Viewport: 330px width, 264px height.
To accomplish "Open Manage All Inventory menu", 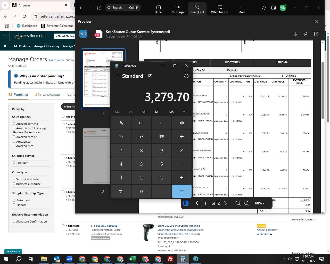I will pyautogui.click(x=46, y=46).
